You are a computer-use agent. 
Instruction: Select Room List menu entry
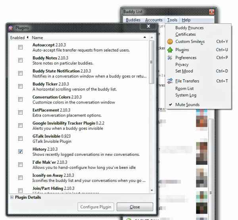pos(198,88)
